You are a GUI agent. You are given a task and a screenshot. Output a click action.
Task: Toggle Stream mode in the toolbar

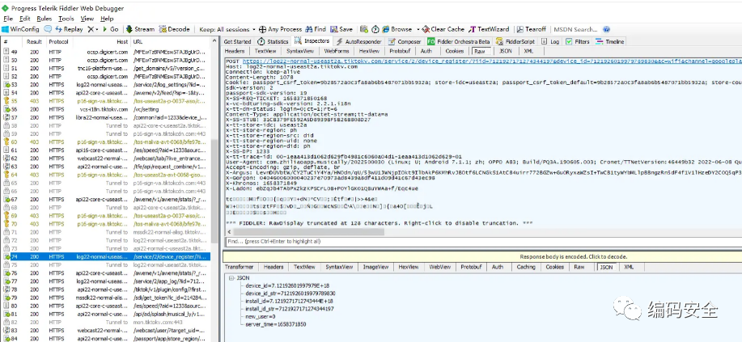140,29
